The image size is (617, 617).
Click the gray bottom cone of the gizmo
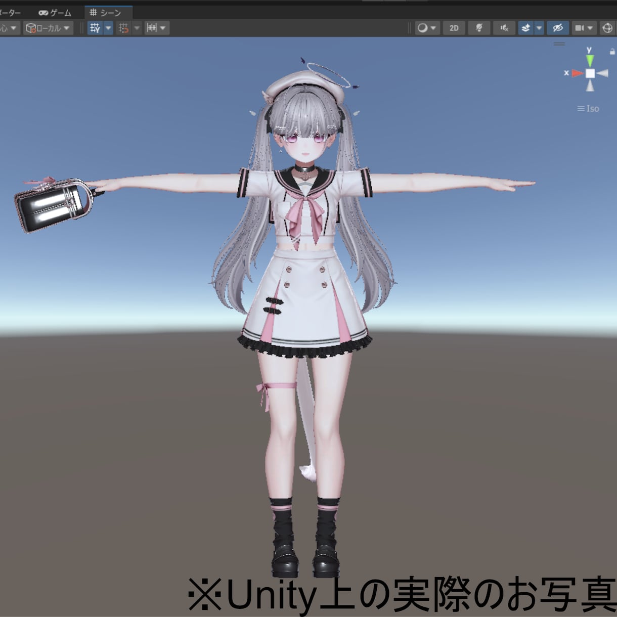tap(590, 85)
